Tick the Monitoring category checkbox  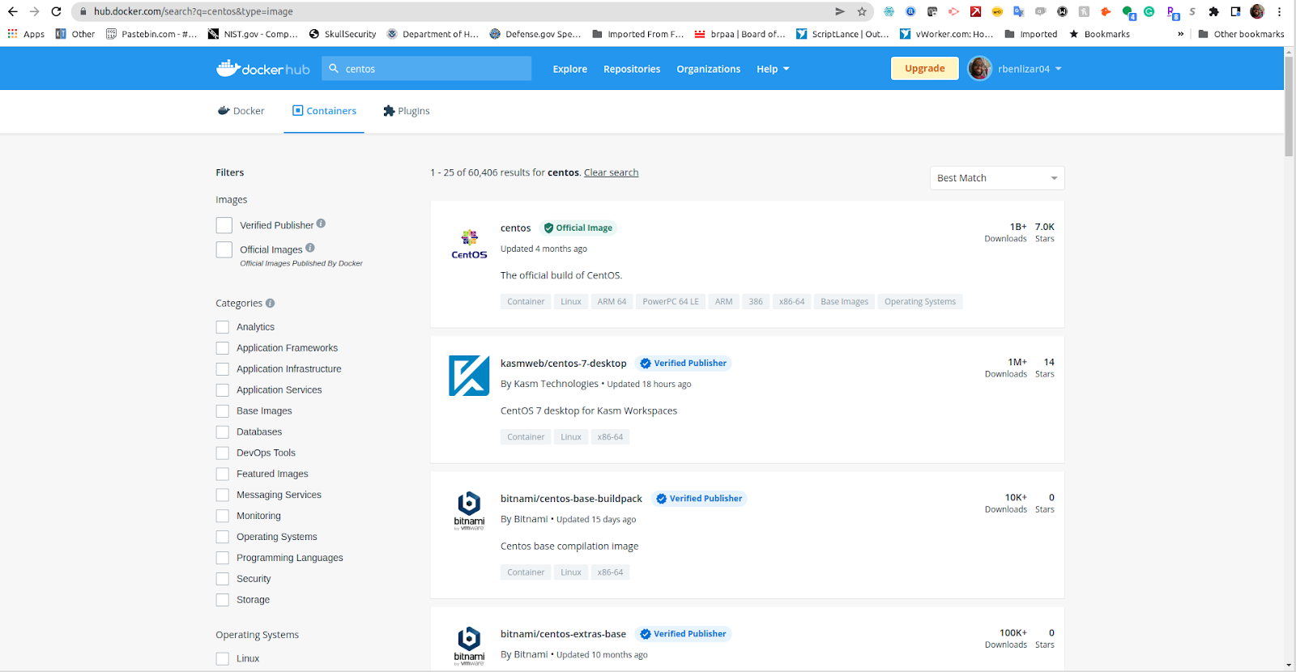point(223,516)
